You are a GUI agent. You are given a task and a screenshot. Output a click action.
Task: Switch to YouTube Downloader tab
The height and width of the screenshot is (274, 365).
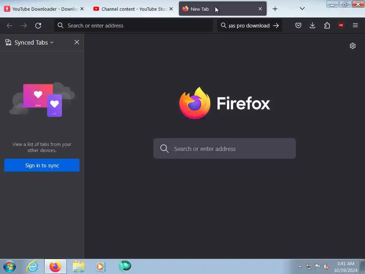pos(43,9)
